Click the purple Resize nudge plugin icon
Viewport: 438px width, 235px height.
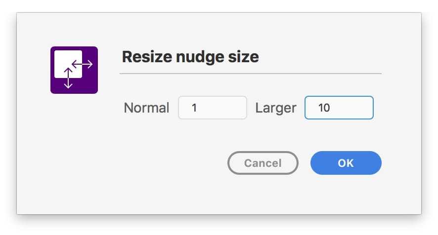tap(74, 70)
